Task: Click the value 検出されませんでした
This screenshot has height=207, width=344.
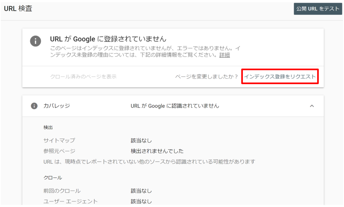Action: pyautogui.click(x=157, y=151)
